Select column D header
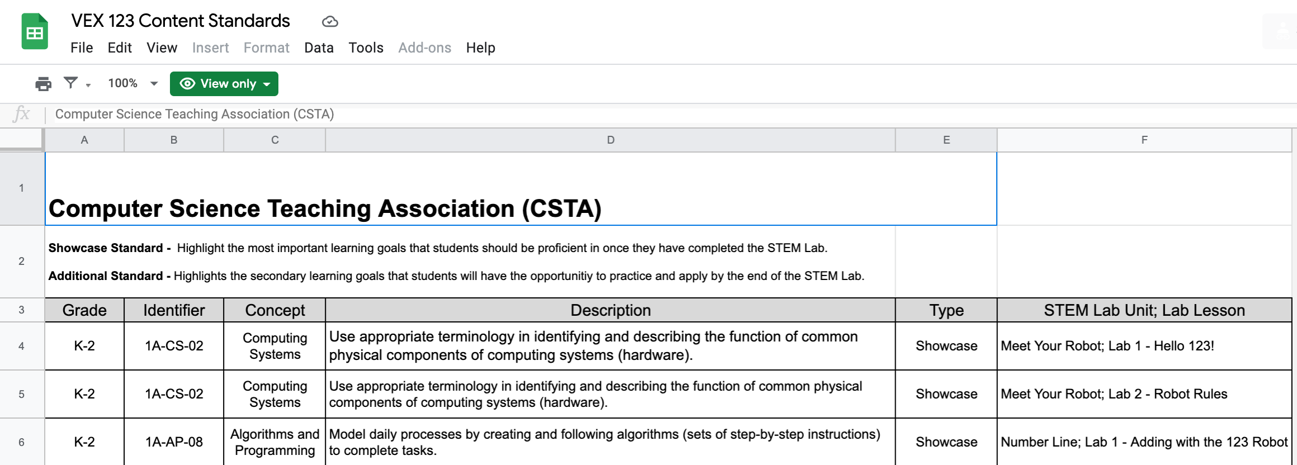 (610, 140)
